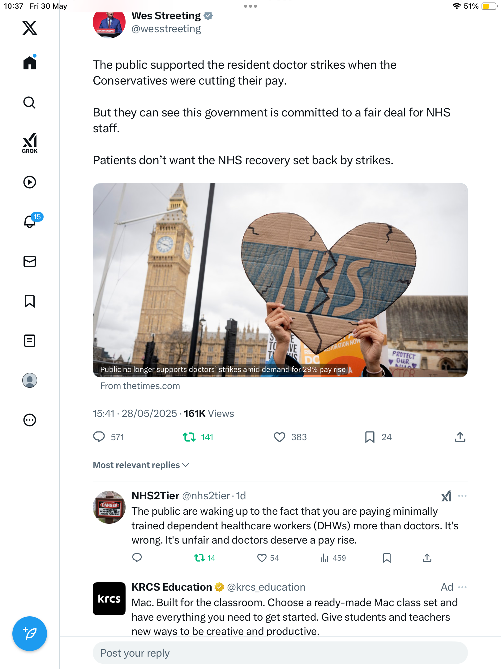Open the More circle menu in sidebar

coord(30,420)
